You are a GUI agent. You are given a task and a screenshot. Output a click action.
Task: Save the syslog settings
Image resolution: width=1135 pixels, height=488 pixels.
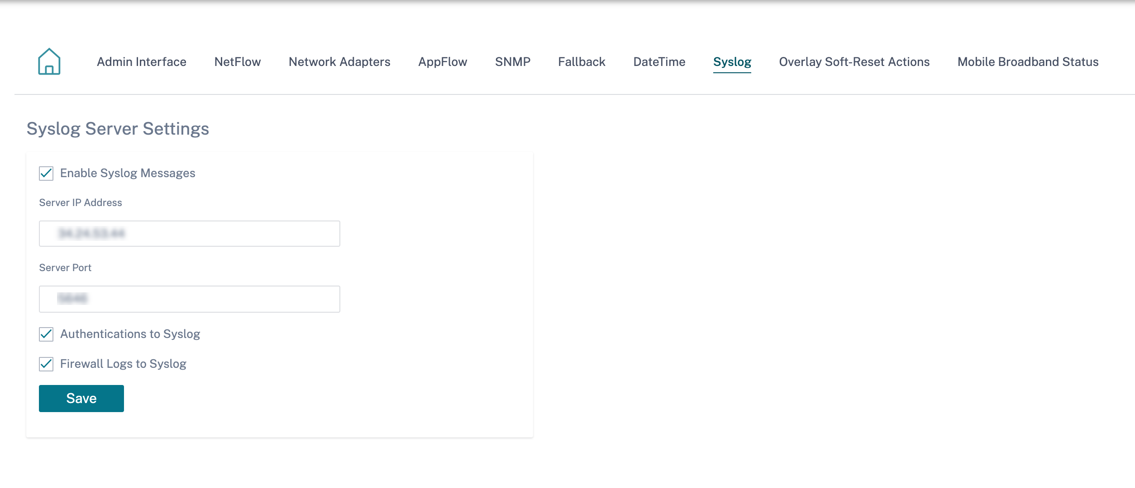click(x=81, y=399)
